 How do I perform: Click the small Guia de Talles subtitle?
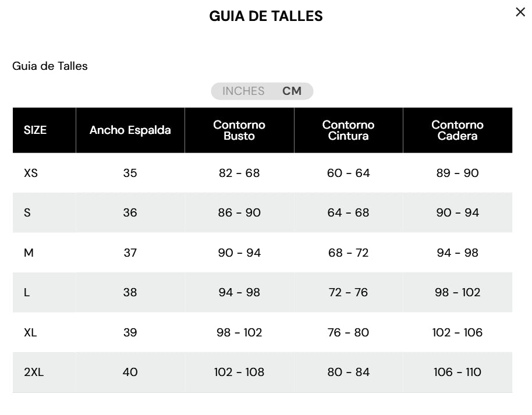[50, 66]
